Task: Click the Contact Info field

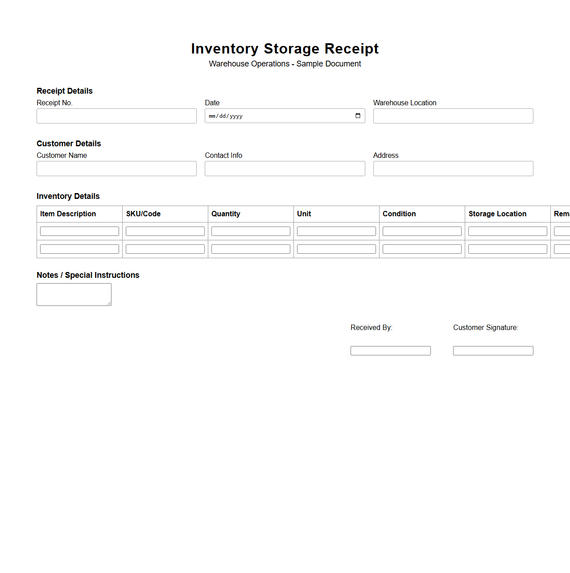Action: 285,169
